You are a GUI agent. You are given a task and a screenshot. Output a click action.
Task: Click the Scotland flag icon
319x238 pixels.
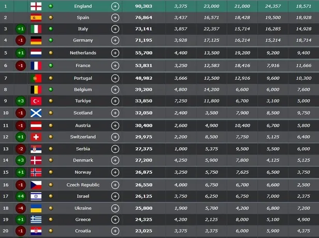point(36,113)
